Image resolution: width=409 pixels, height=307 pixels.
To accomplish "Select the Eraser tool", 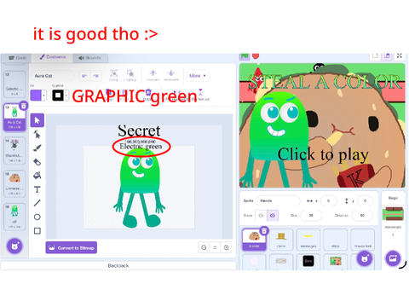I will click(37, 162).
